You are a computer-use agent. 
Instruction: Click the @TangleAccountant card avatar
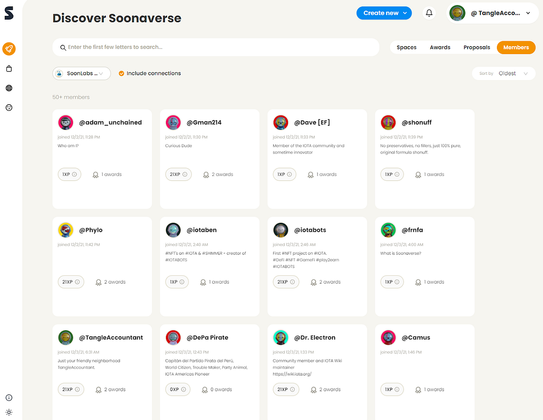click(66, 338)
